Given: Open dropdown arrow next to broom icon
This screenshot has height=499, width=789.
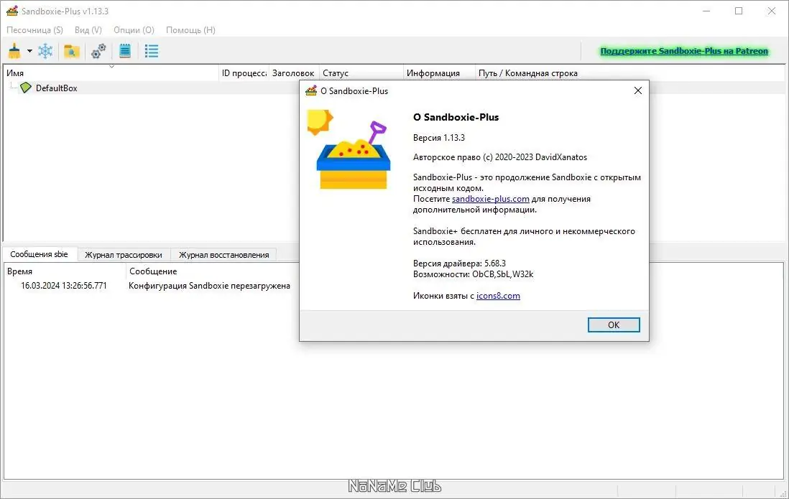Looking at the screenshot, I should (x=29, y=51).
